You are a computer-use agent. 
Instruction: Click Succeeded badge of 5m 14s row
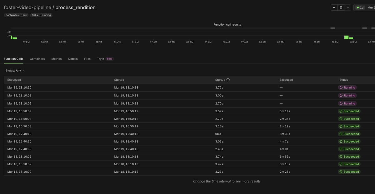[x=349, y=111]
